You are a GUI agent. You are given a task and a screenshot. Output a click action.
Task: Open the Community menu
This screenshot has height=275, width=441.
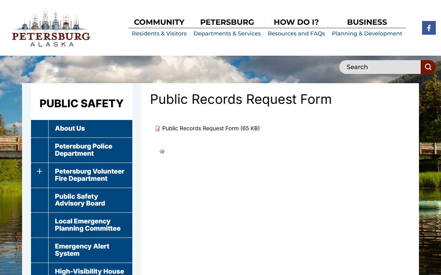tap(159, 27)
